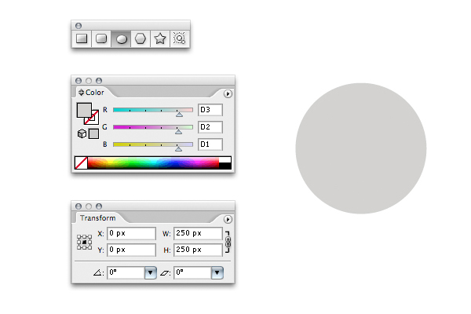Activate the fill color box

(83, 110)
